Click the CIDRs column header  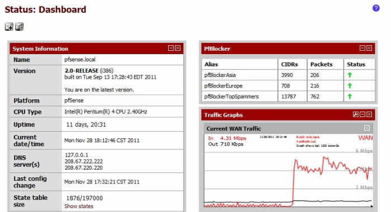[x=293, y=64]
